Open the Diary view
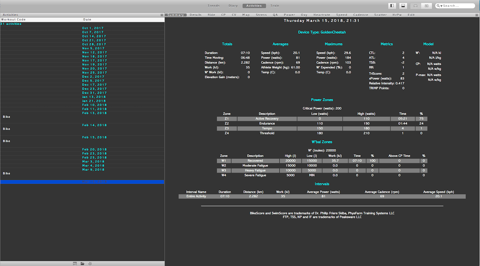Screen dimensions: 480x266 coord(233,6)
